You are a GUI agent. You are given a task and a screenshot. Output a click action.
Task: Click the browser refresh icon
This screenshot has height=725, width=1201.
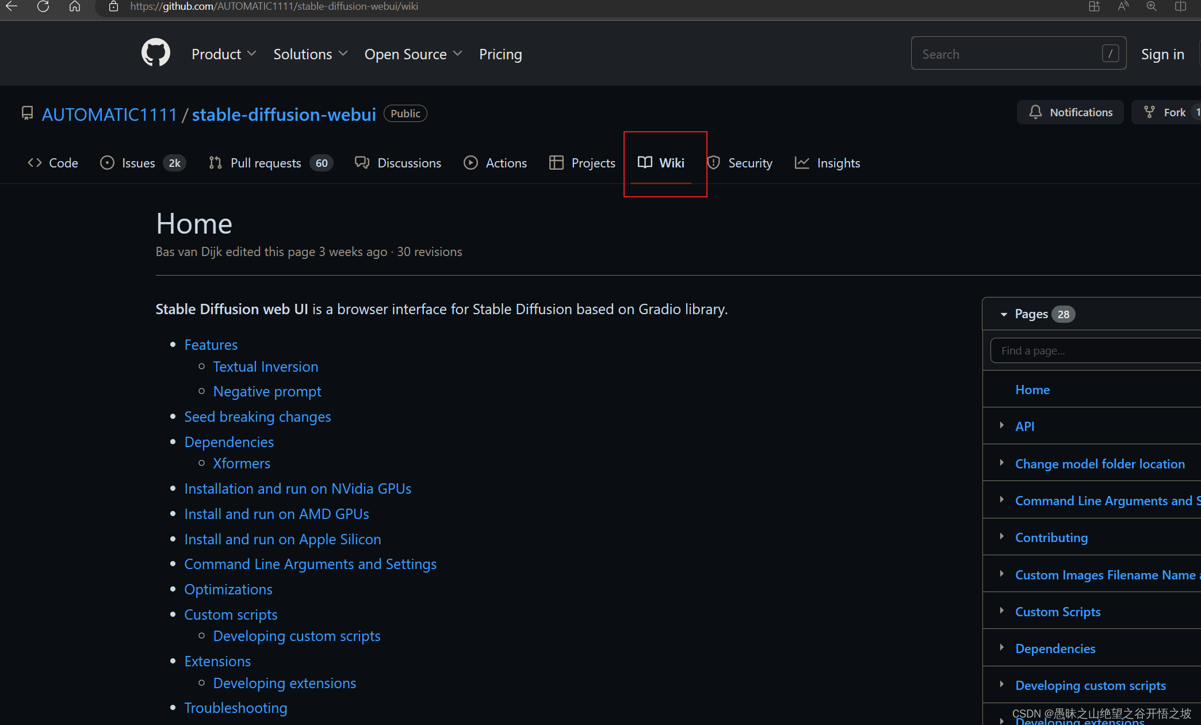coord(43,7)
